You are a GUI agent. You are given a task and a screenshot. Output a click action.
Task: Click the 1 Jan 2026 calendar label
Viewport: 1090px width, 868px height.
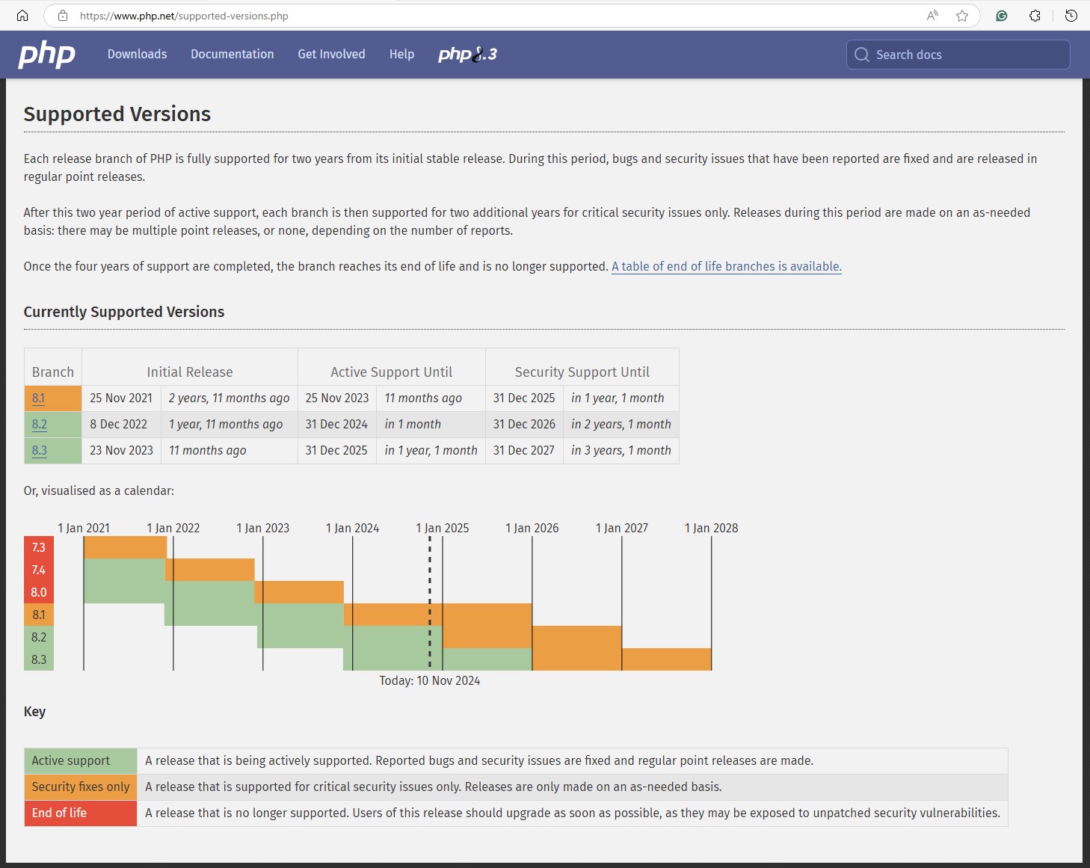532,528
